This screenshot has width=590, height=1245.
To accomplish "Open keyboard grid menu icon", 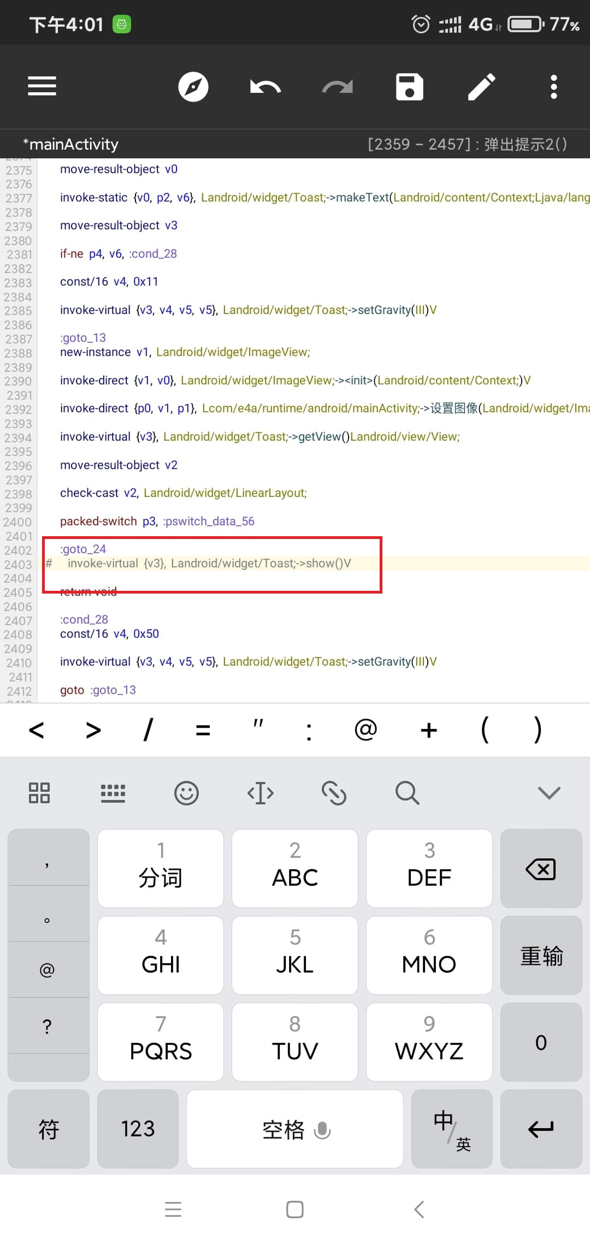I will coord(39,792).
